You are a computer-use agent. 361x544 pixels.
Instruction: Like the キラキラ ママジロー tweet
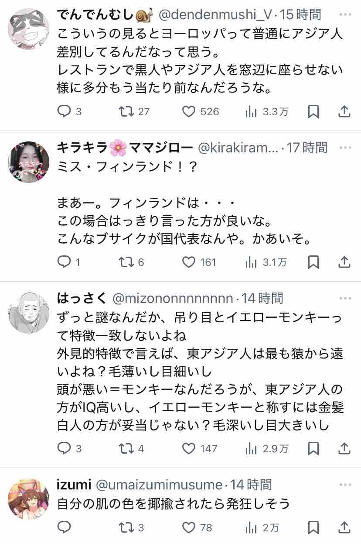pos(188,262)
